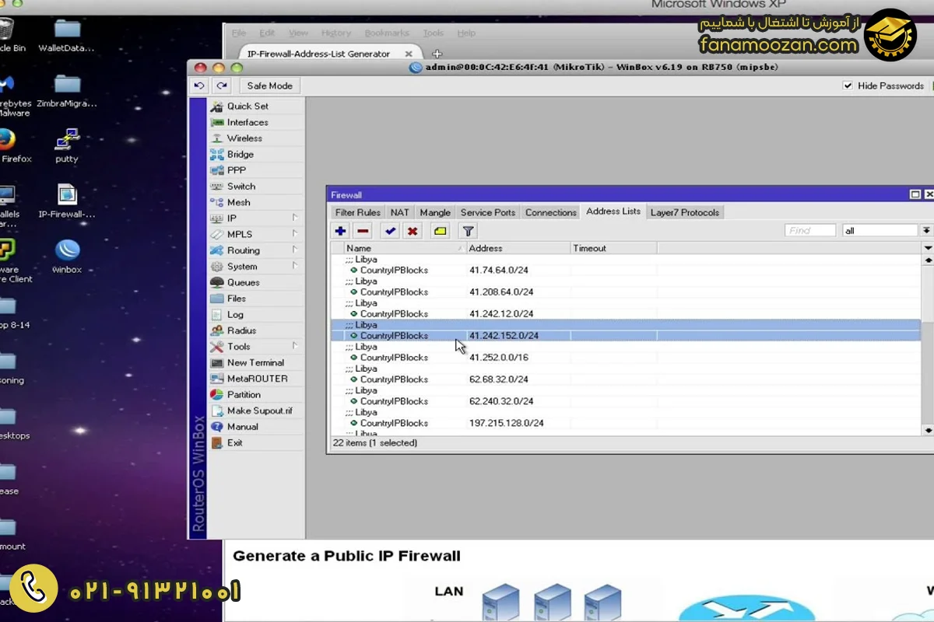934x622 pixels.
Task: Open New Terminal from sidebar
Action: tap(255, 362)
